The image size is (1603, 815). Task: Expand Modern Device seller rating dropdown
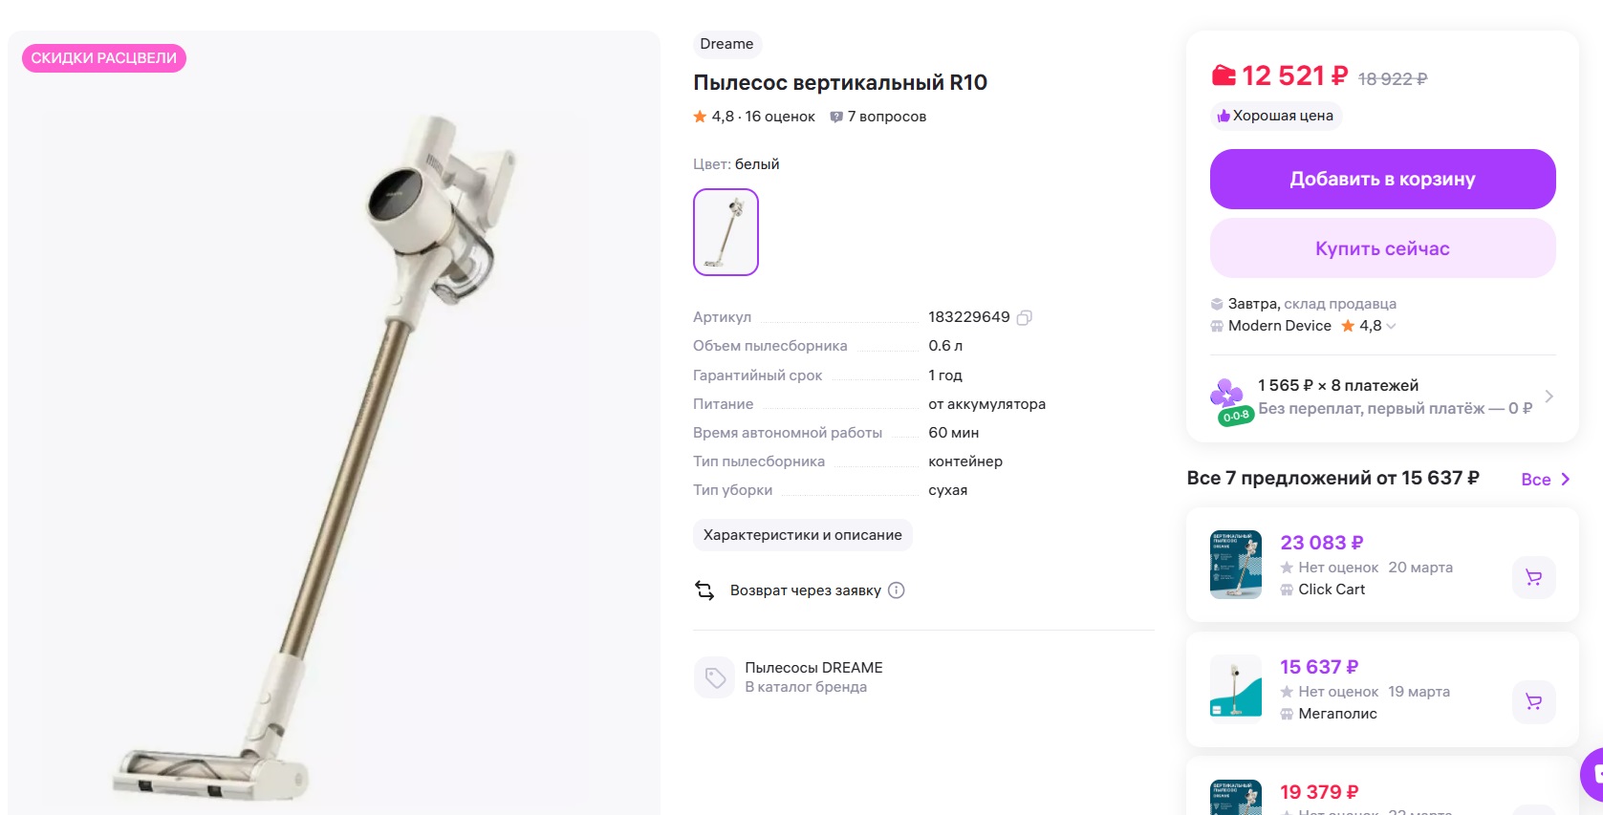click(x=1391, y=326)
